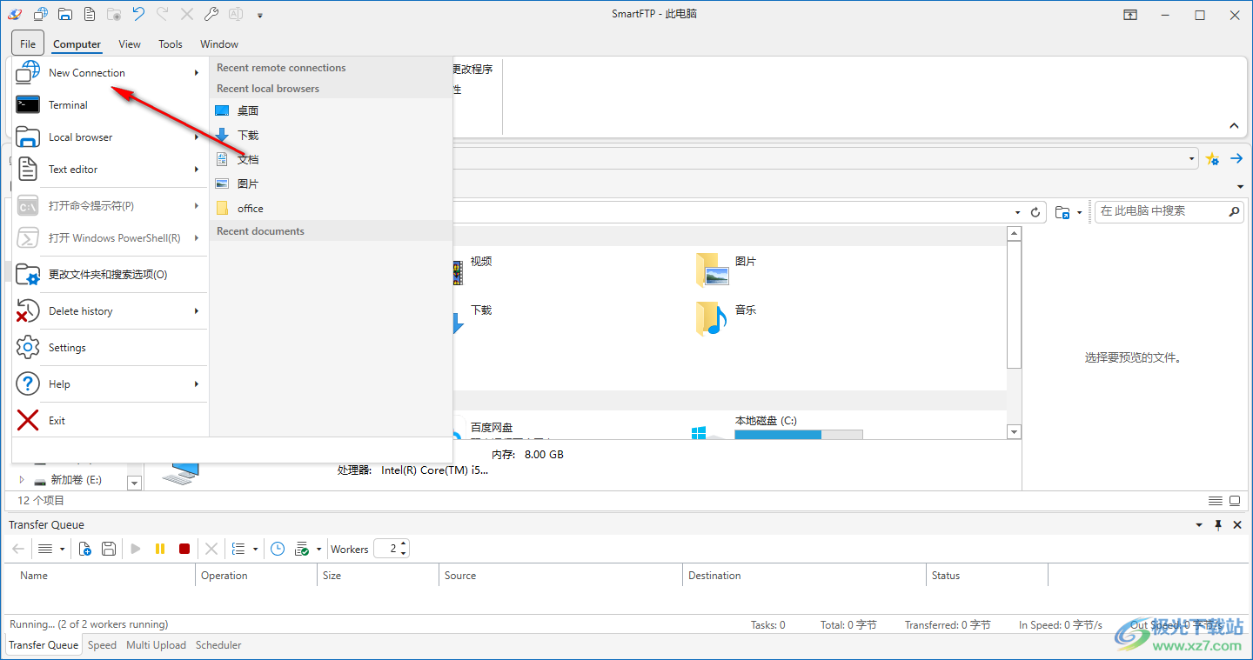The height and width of the screenshot is (660, 1253).
Task: Open Local browser submenu
Action: pos(110,137)
